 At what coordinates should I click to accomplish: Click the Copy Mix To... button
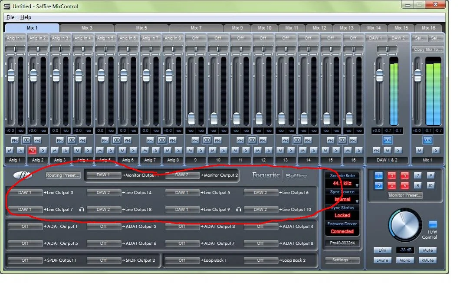point(428,49)
